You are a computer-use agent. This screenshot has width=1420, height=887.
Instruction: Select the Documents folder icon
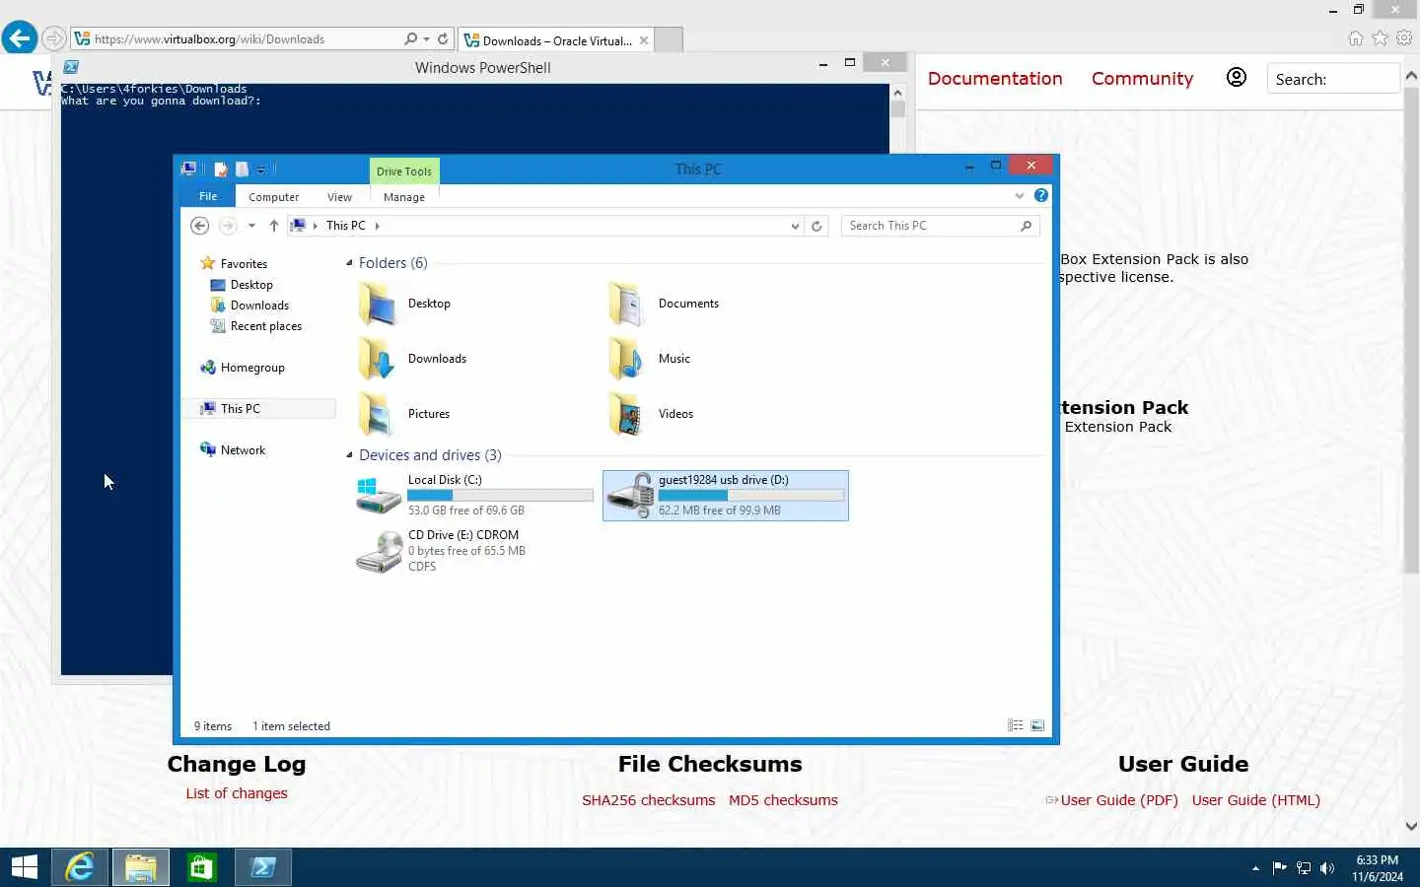[x=627, y=304]
